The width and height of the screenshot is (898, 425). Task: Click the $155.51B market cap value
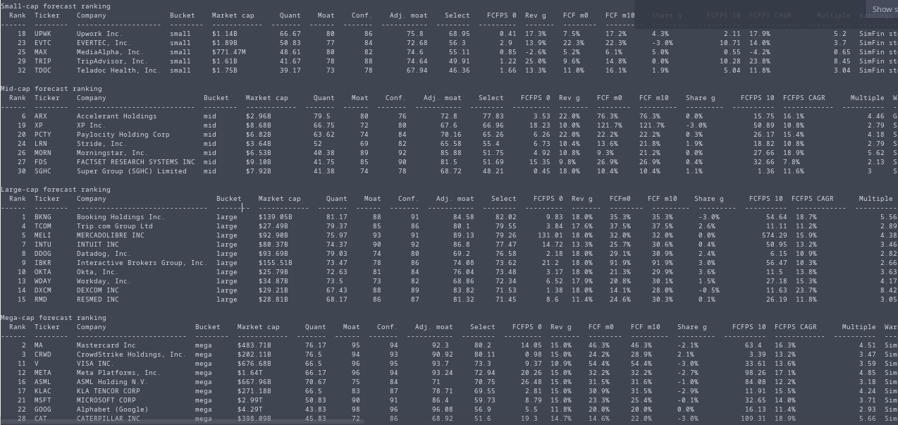(x=276, y=263)
